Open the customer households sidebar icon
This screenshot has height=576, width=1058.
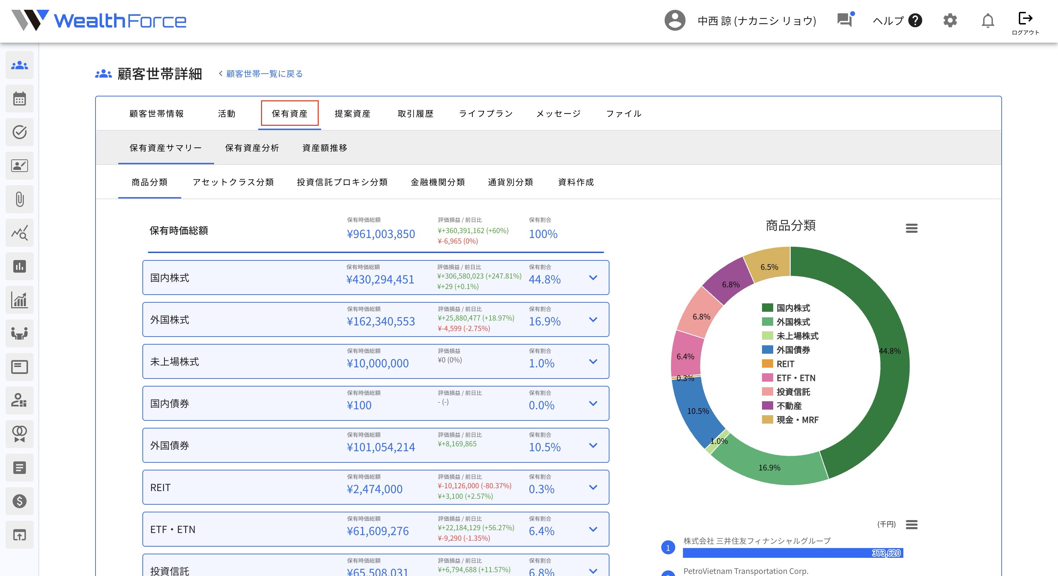19,65
